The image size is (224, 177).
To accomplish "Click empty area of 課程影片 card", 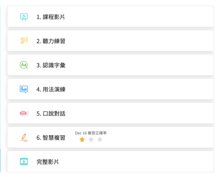I will coord(143,17).
